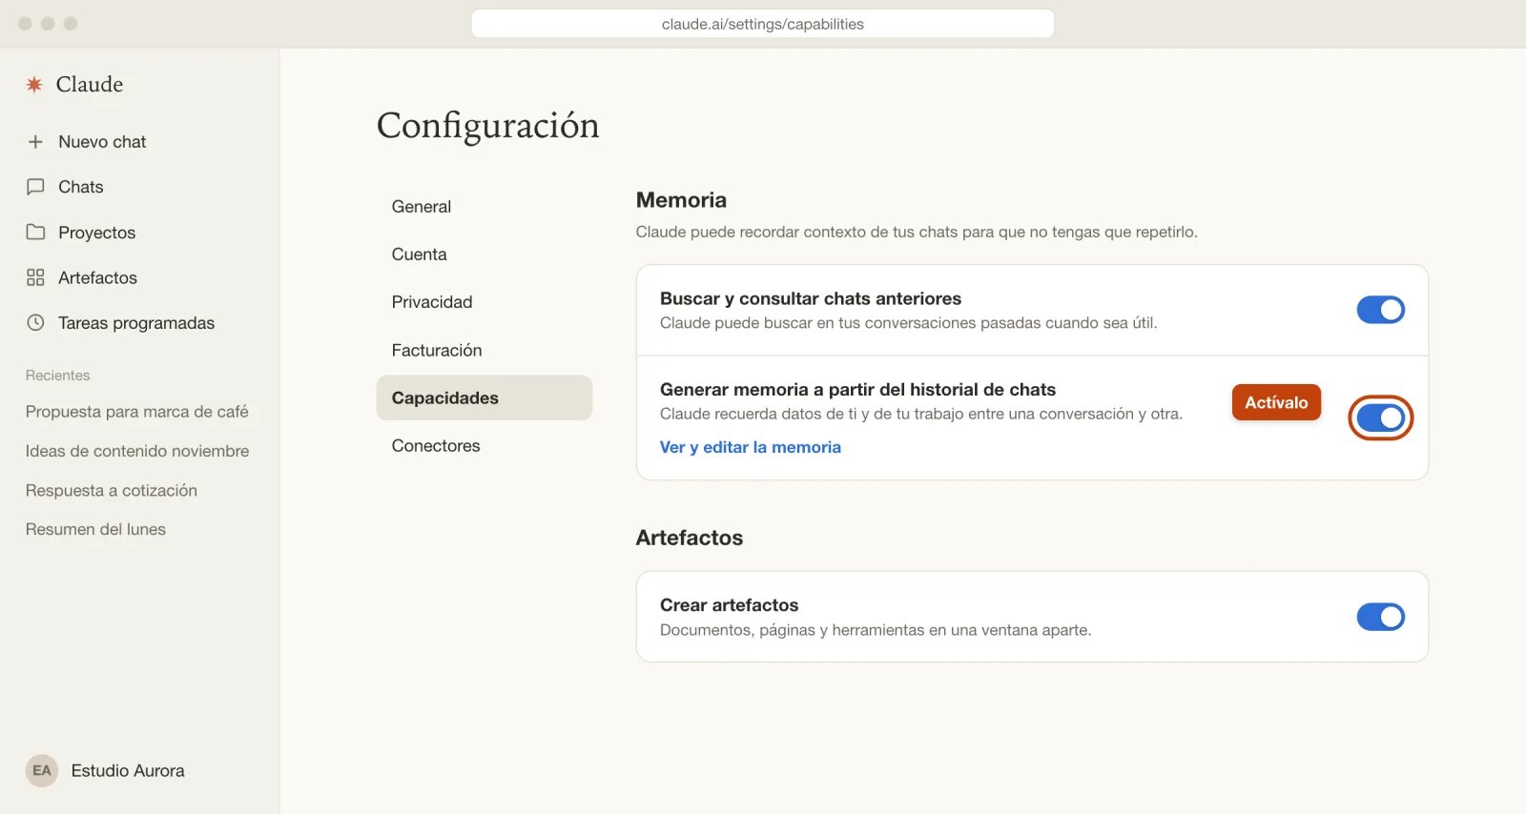Open recent chat Propuesta para marca de café

coord(137,412)
